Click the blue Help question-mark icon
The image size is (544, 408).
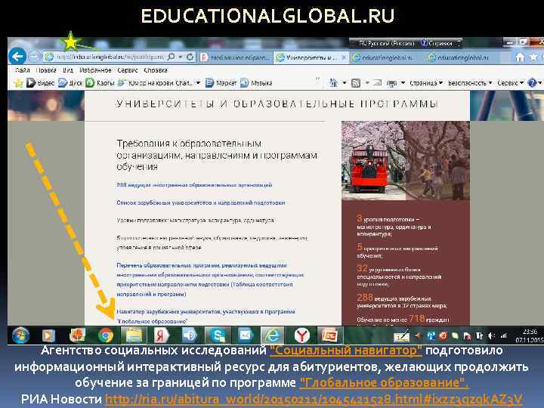[532, 83]
